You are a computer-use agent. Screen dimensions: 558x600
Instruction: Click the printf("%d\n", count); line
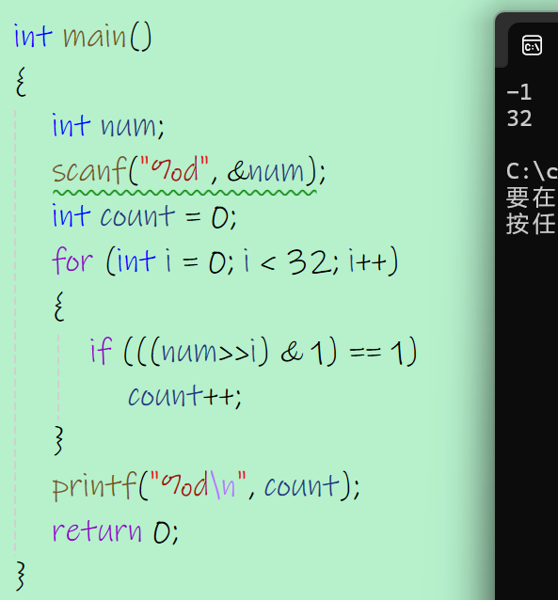pyautogui.click(x=206, y=485)
